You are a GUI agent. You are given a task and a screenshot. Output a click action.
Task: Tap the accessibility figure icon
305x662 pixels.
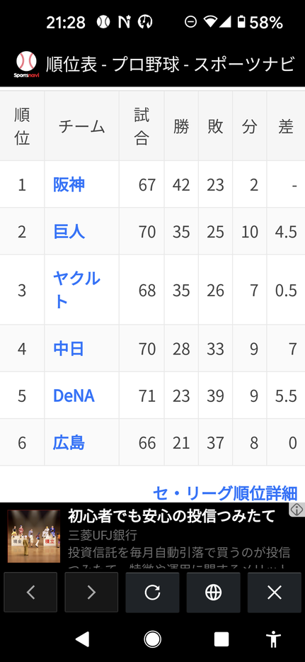274,639
